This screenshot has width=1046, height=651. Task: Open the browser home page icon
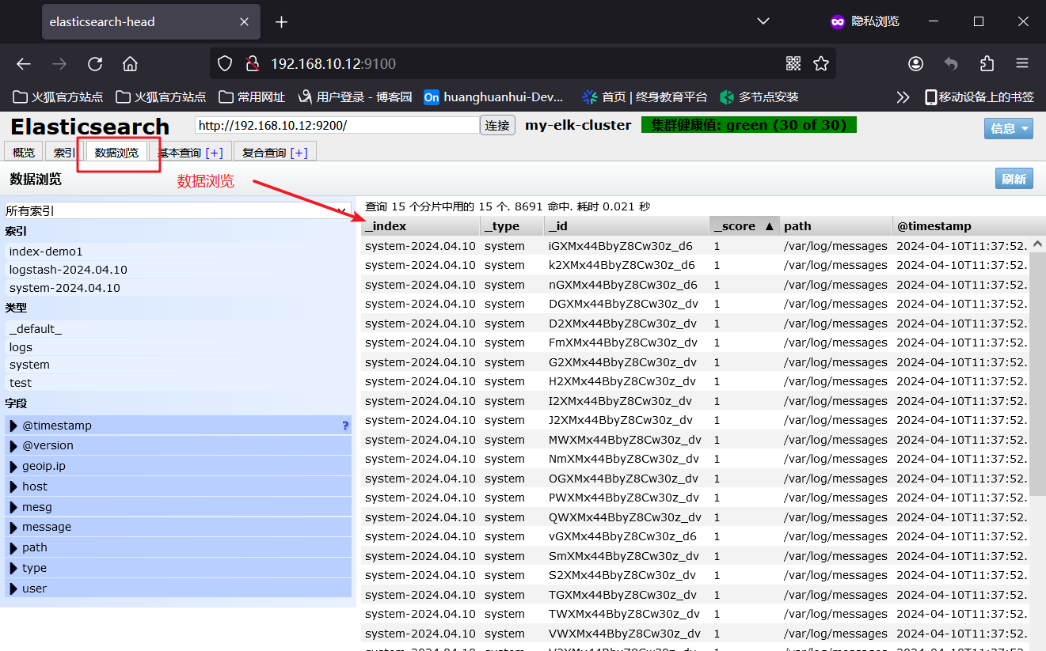[x=131, y=64]
